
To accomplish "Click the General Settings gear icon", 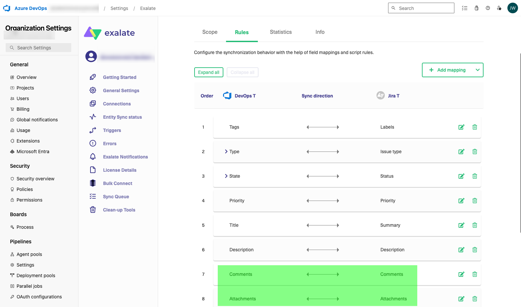I will (93, 90).
